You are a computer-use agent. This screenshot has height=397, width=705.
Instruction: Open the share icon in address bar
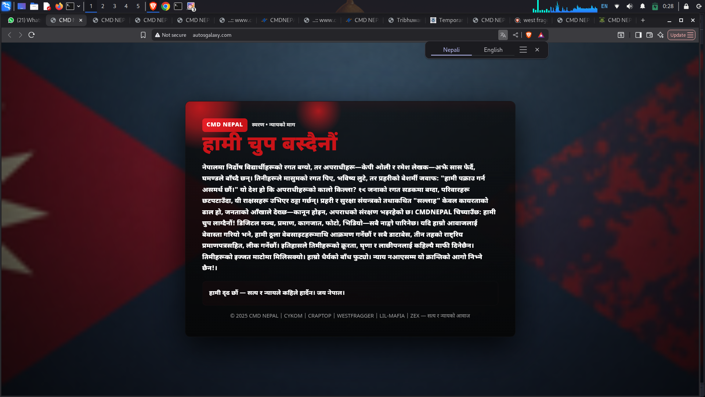point(516,35)
